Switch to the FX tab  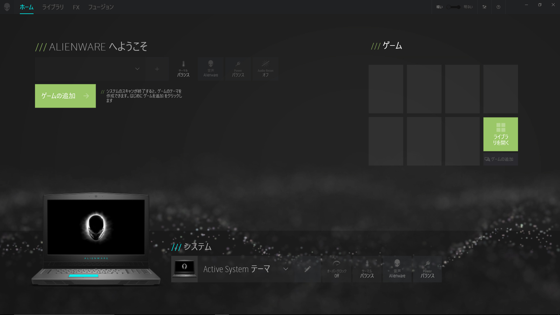click(76, 7)
